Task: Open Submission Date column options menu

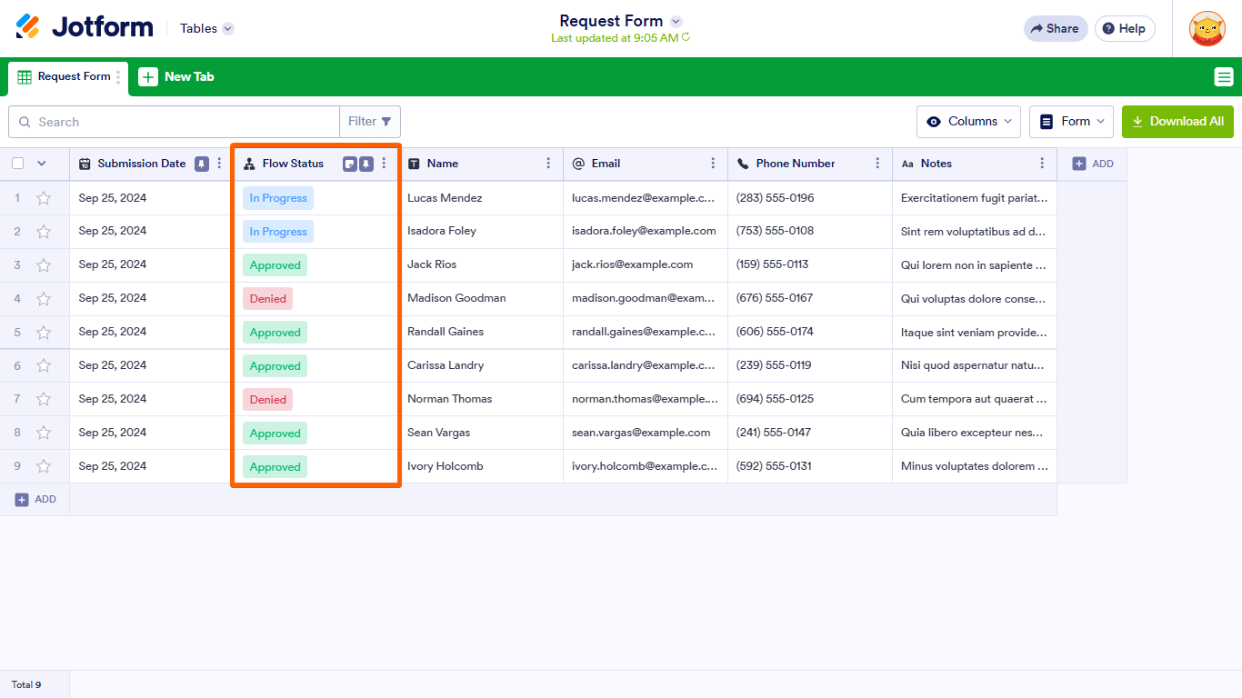Action: tap(219, 164)
